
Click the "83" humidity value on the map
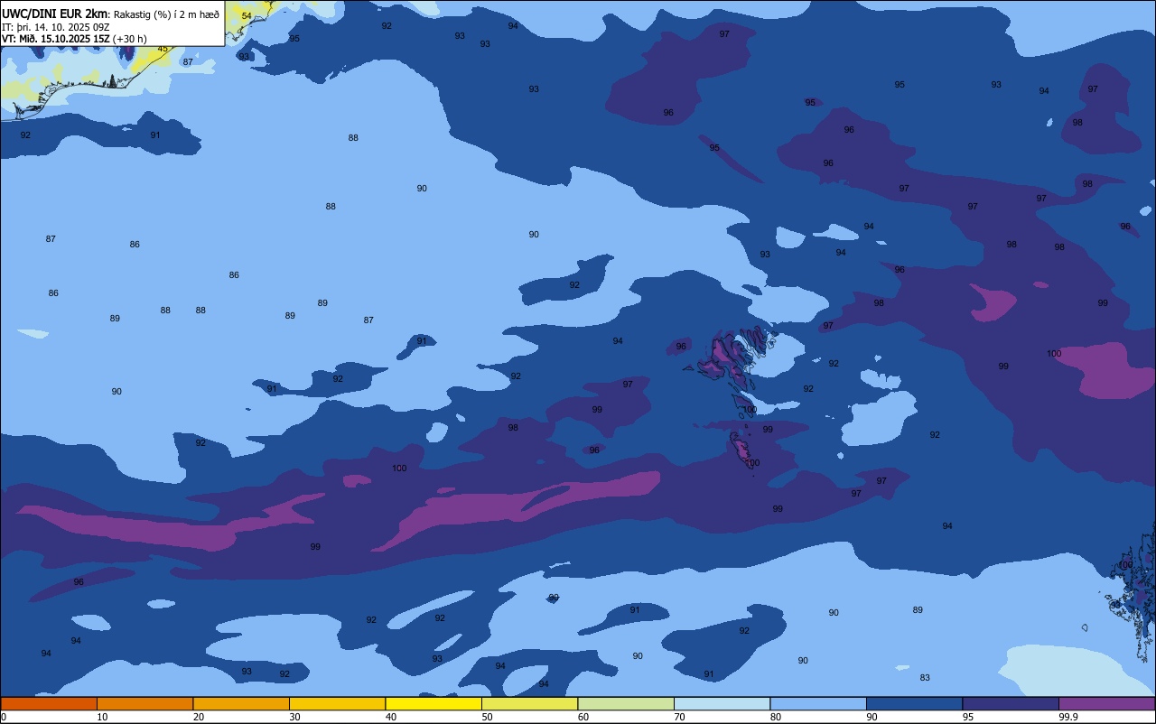[925, 678]
